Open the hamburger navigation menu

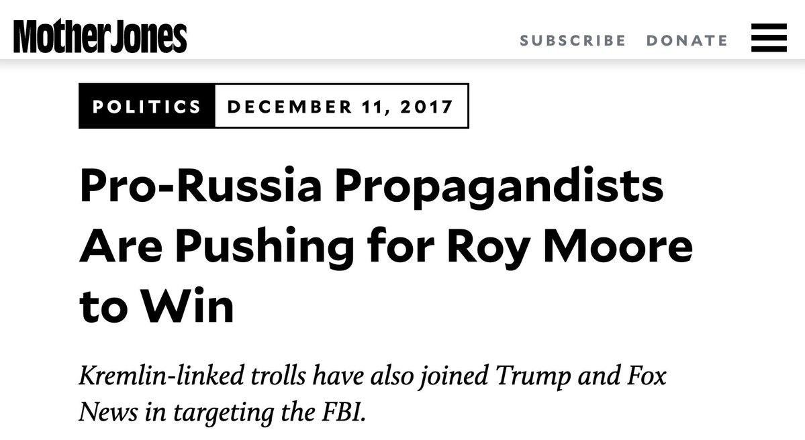[x=768, y=38]
